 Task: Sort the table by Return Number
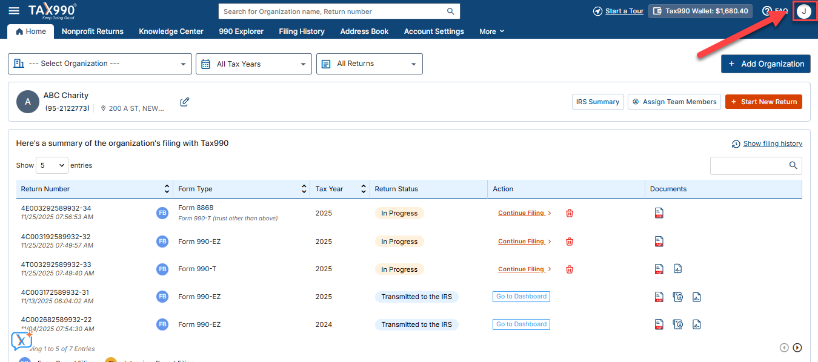point(167,189)
